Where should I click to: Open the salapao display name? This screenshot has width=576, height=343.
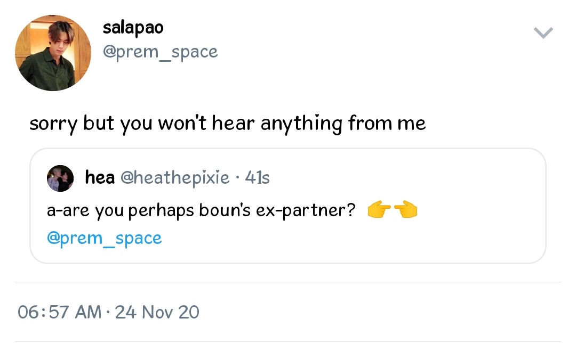pyautogui.click(x=133, y=28)
